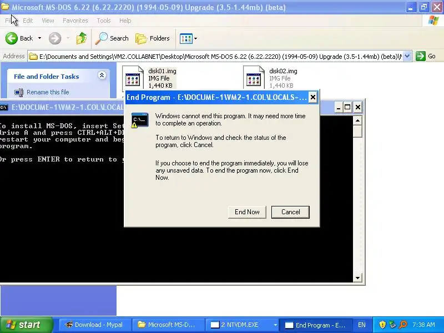The height and width of the screenshot is (333, 444).
Task: Close the command prompt console window
Action: (x=357, y=107)
